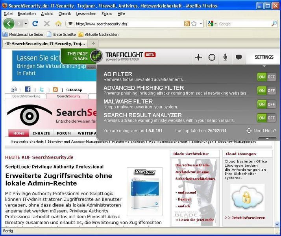Click the Meistbesuchte Seiten bookmark icon
The image size is (281, 236).
5,34
